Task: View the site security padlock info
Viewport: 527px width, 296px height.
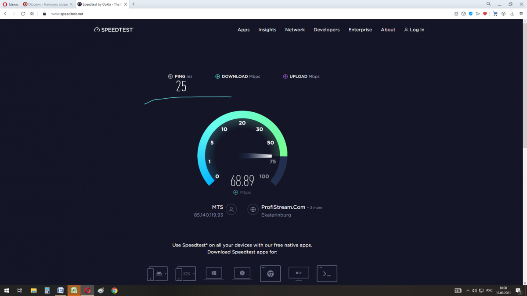Action: pyautogui.click(x=44, y=14)
